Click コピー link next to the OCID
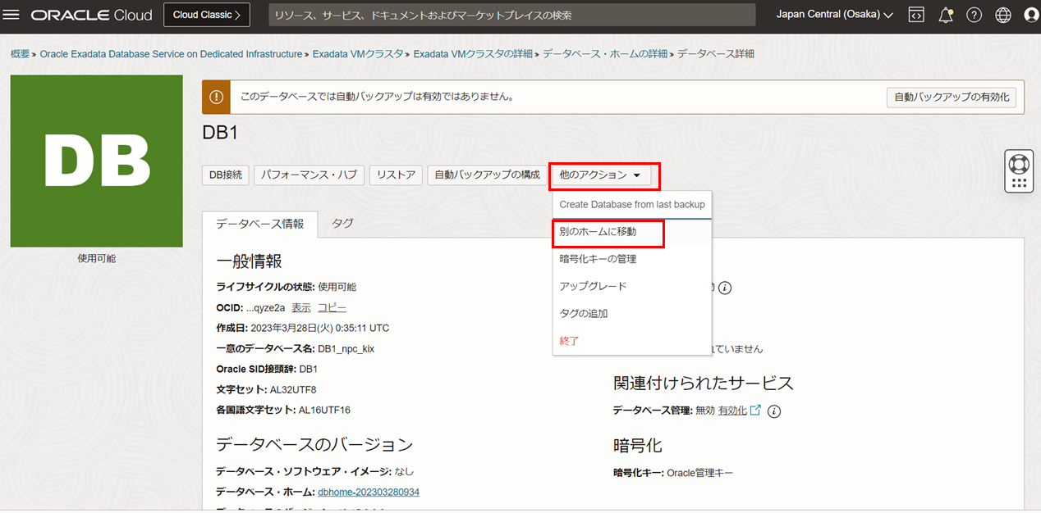This screenshot has width=1041, height=513. point(332,308)
